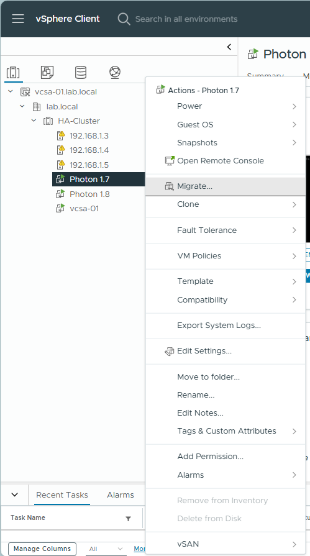Screen dimensions: 310x556
Task: Open the Alarms submenu in context menu
Action: (x=226, y=475)
